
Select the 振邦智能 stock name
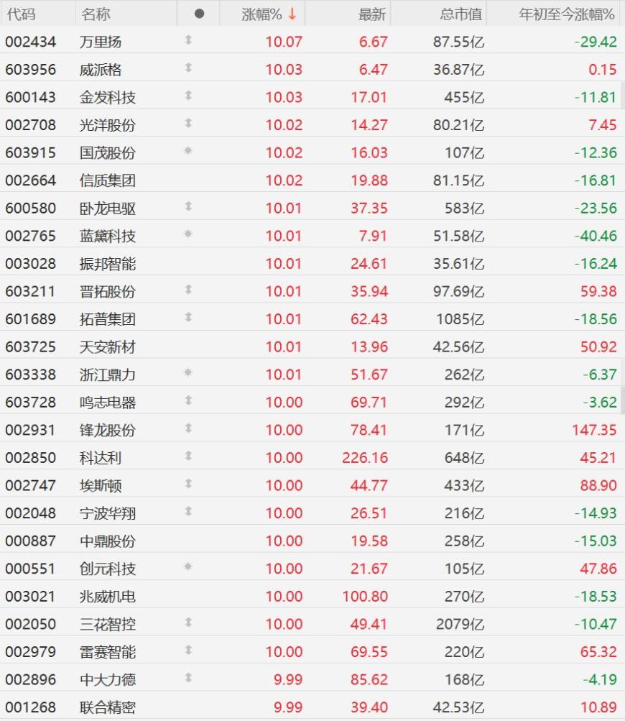coord(108,264)
